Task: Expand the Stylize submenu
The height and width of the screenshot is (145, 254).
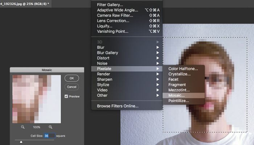Action: pyautogui.click(x=127, y=85)
